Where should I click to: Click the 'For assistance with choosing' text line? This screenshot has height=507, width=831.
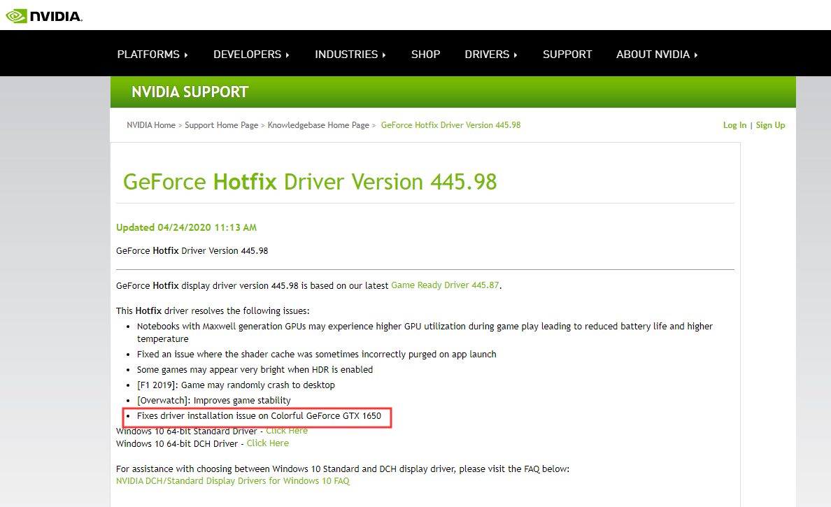(x=343, y=469)
